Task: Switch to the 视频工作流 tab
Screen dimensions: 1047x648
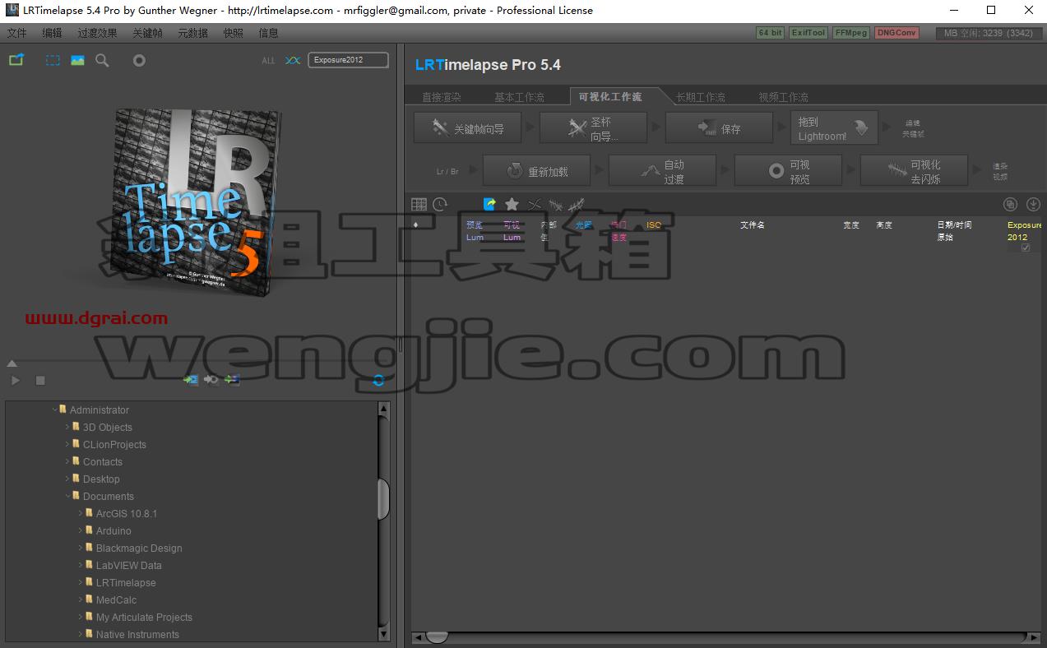Action: coord(783,97)
